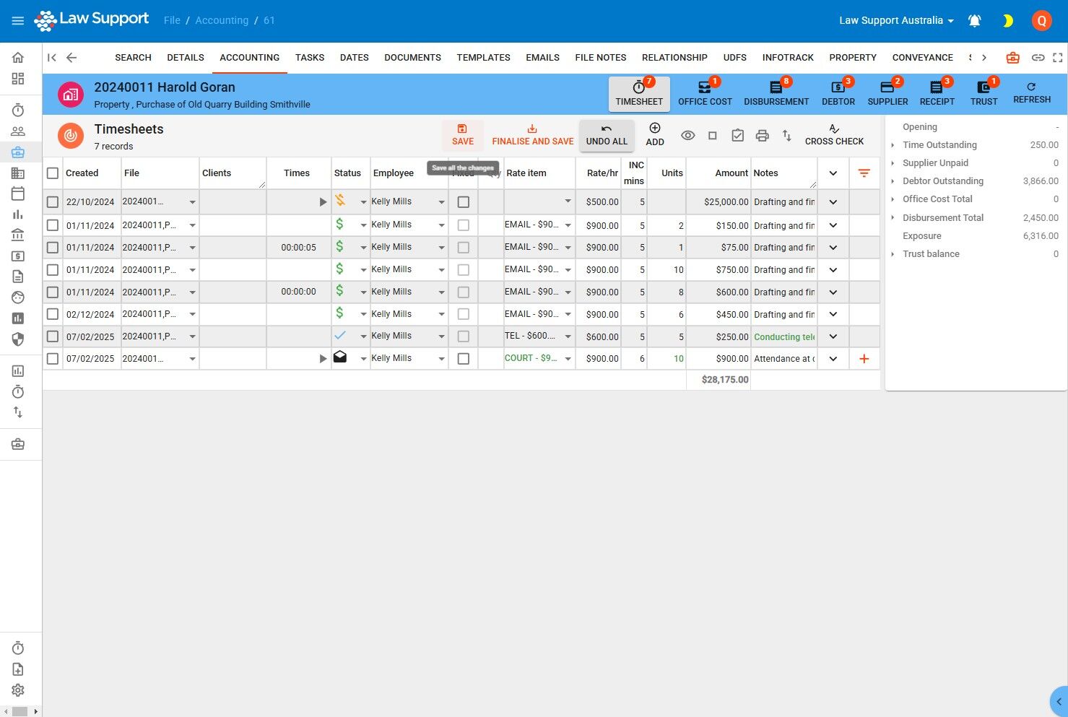Toggle fullscreen view icon
Screen dimensions: 1068x717
(x=1058, y=58)
